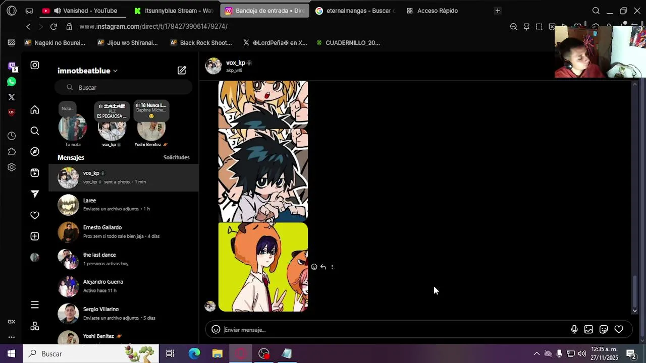Open Twitch icon in Opera sidebar
This screenshot has width=646, height=363.
click(12, 67)
